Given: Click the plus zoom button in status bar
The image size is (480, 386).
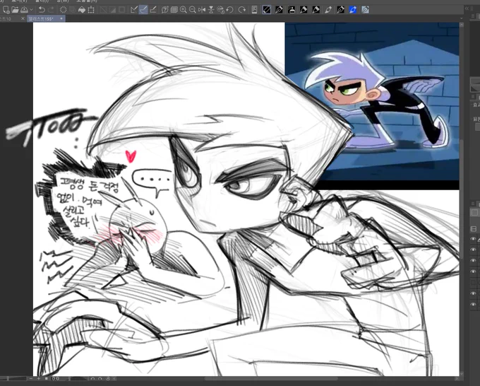Looking at the screenshot, I should 39,379.
